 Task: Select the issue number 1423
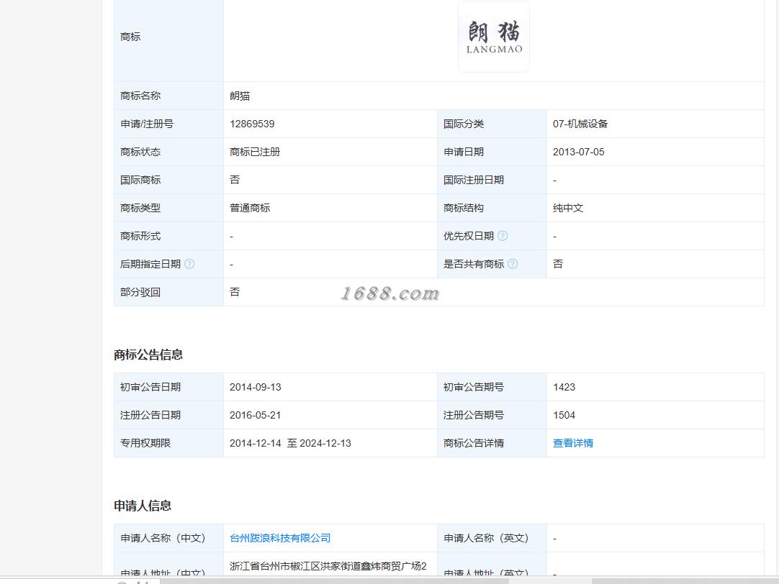[x=564, y=387]
